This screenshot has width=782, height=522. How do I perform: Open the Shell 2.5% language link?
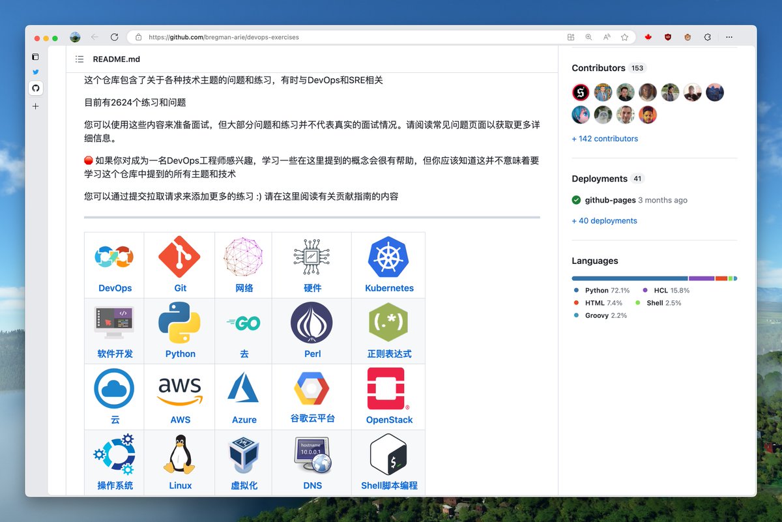click(658, 303)
